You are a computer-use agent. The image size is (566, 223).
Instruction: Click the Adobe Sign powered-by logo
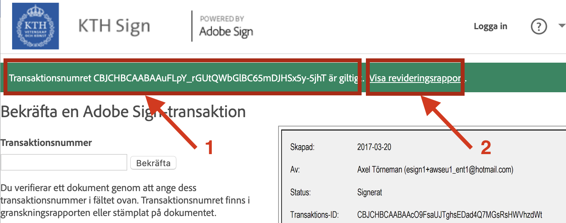(226, 27)
